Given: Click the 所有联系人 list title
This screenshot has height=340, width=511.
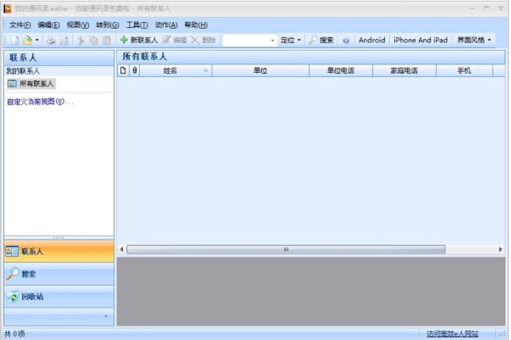Looking at the screenshot, I should tap(145, 57).
